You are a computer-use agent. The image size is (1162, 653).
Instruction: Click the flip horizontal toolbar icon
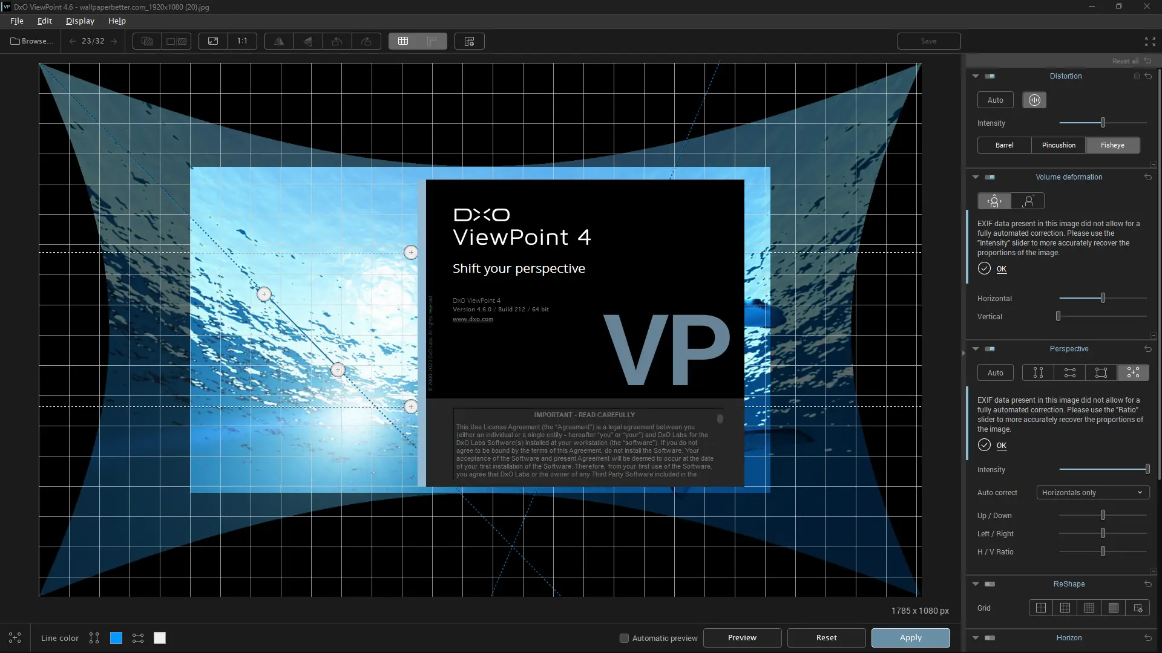point(279,41)
